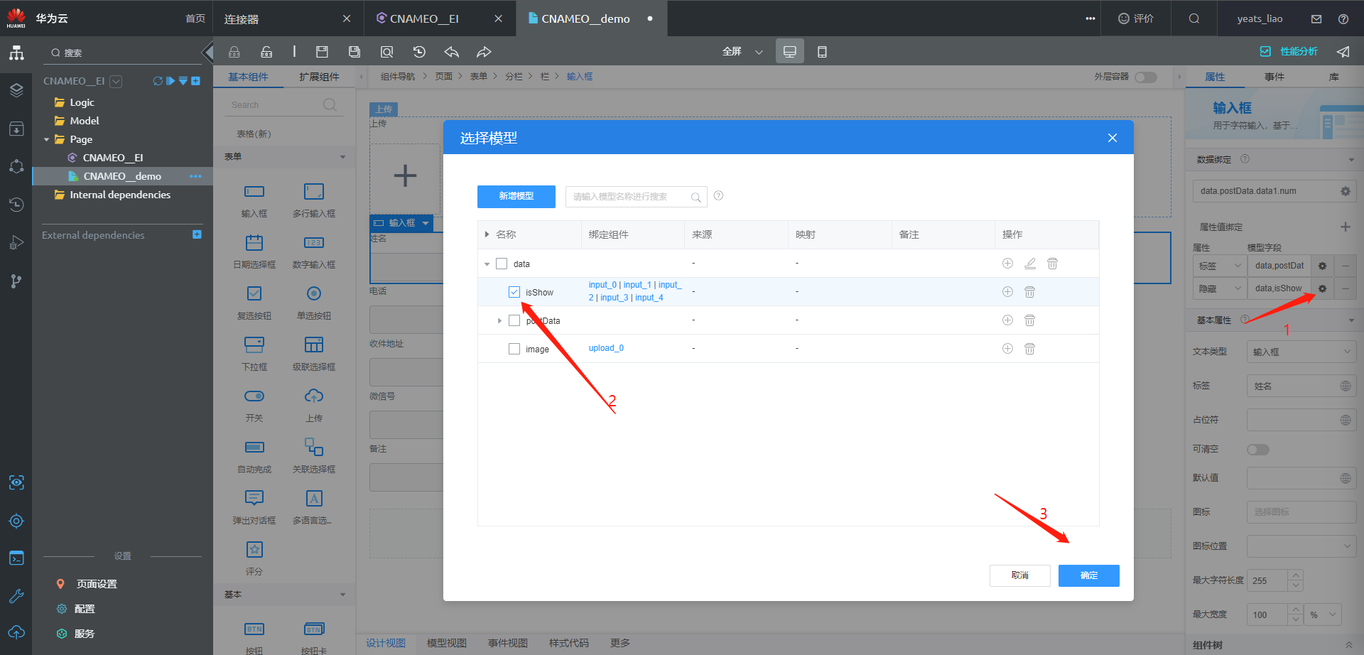The width and height of the screenshot is (1364, 655).
Task: Click the help question icon beside model search
Action: tap(718, 195)
